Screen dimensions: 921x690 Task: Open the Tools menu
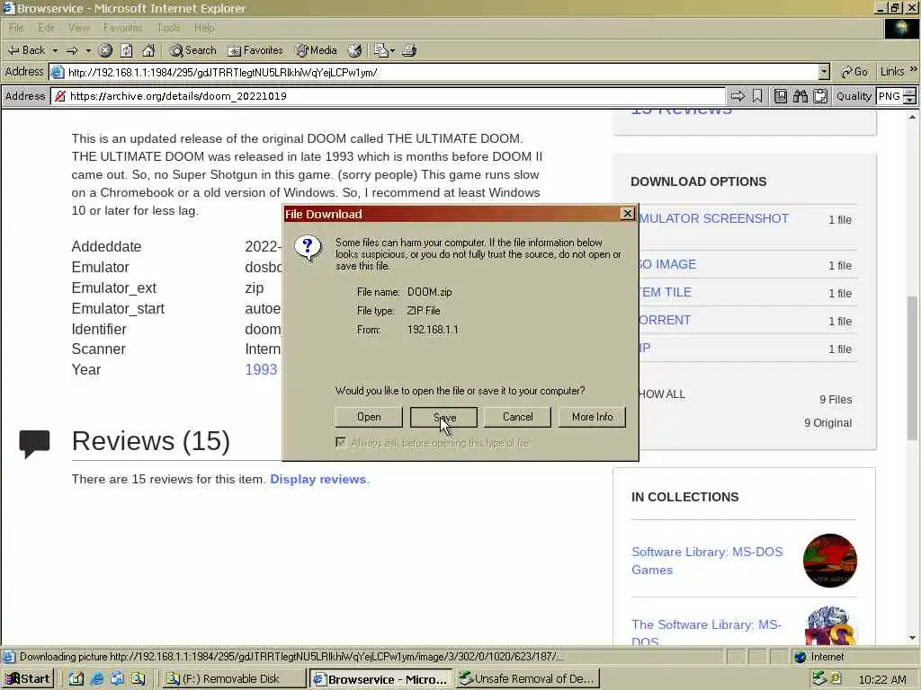point(168,28)
